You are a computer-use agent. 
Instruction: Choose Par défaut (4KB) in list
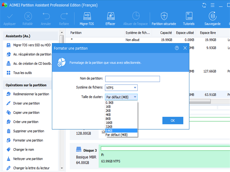121,134
